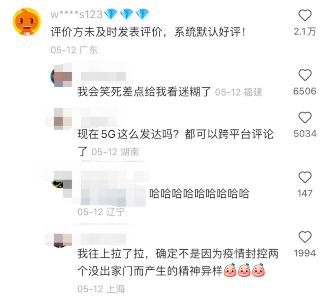Reply to comment 我会笑死差点给我看迷糊了
Screen dimensions: 323x299
click(x=144, y=92)
